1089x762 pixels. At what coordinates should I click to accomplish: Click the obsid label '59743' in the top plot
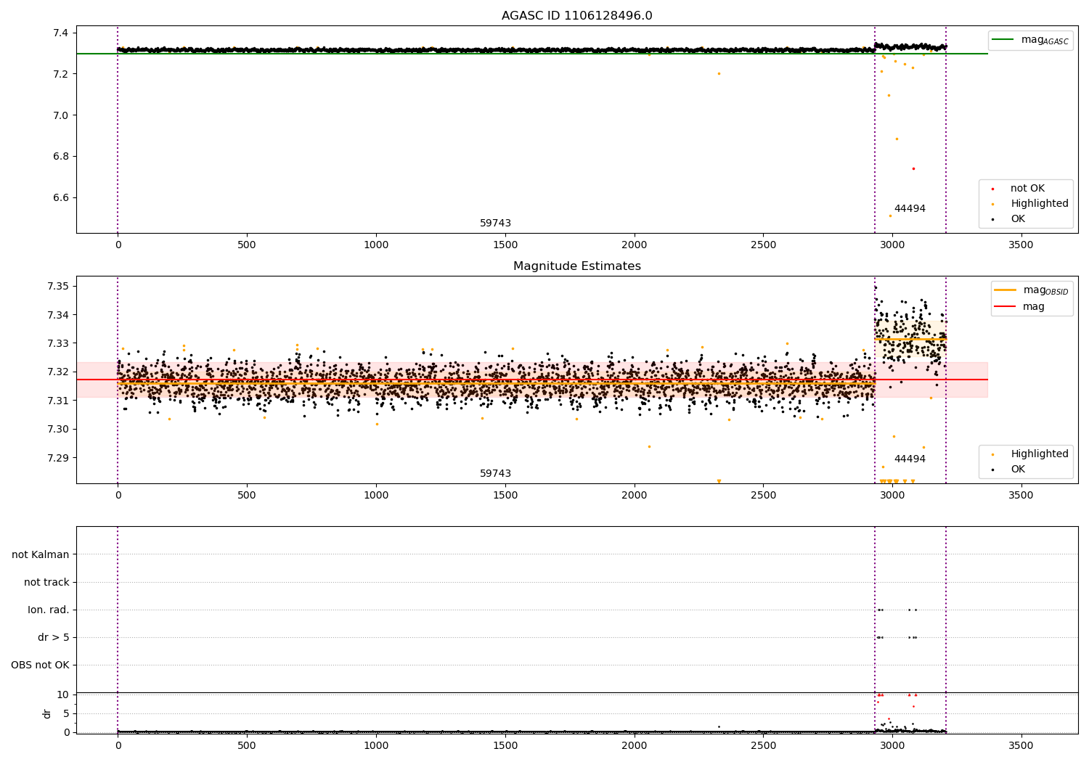pos(495,224)
